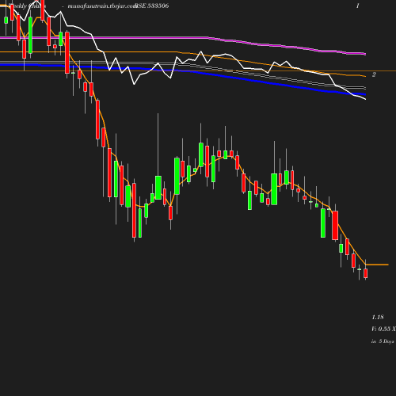Click the 'BSE 533506' stock code label
The height and width of the screenshot is (396, 396).
[x=152, y=6]
